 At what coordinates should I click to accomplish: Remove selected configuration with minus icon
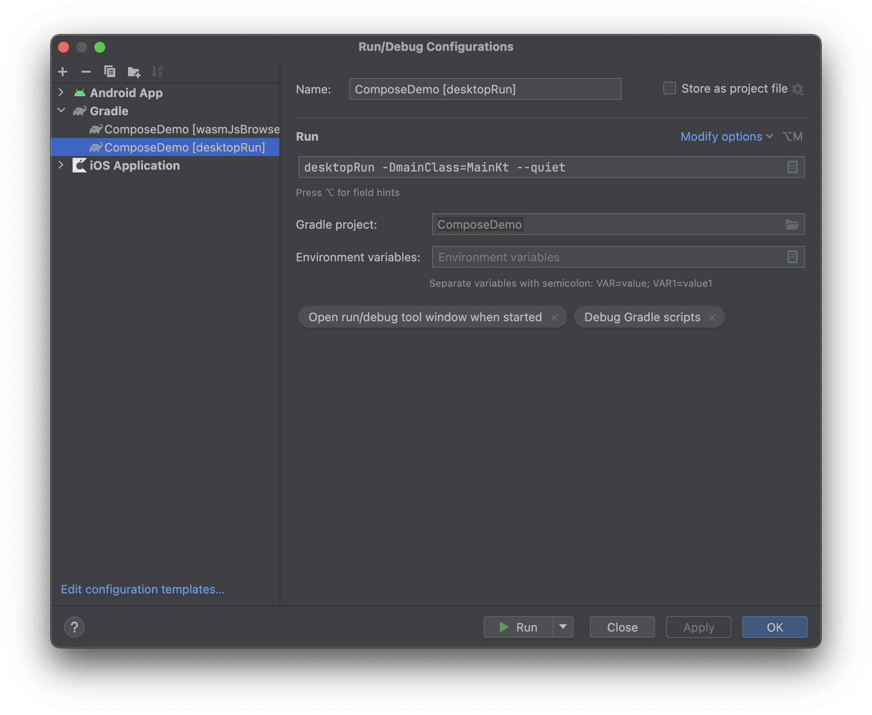coord(86,72)
